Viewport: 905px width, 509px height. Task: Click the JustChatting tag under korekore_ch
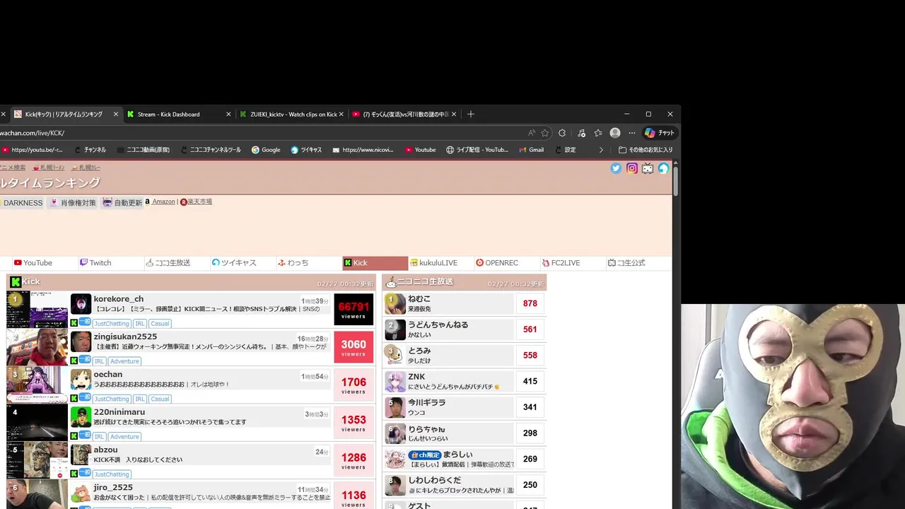point(112,324)
